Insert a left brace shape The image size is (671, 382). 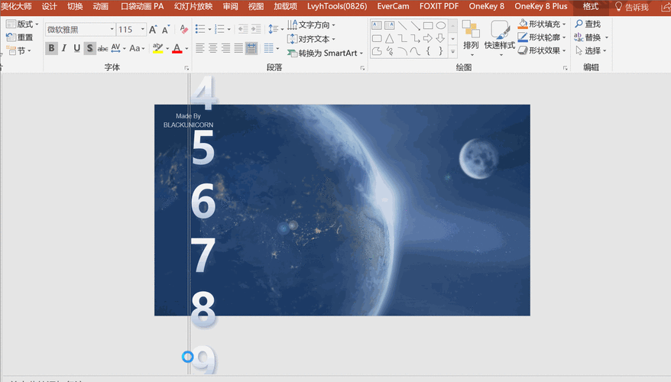428,51
